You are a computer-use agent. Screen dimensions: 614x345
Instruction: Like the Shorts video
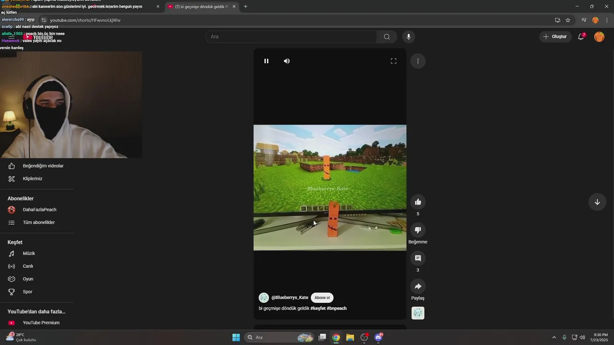pyautogui.click(x=418, y=202)
